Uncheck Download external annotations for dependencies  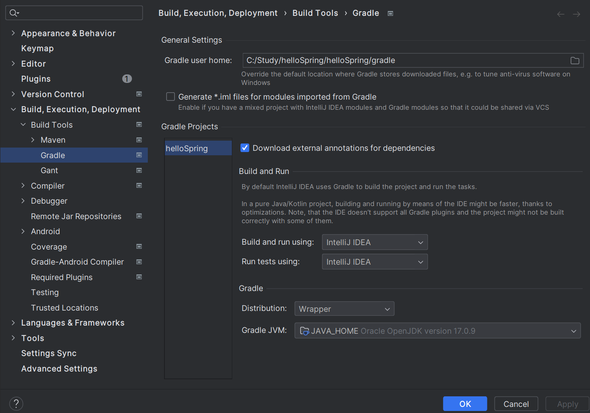pyautogui.click(x=245, y=148)
